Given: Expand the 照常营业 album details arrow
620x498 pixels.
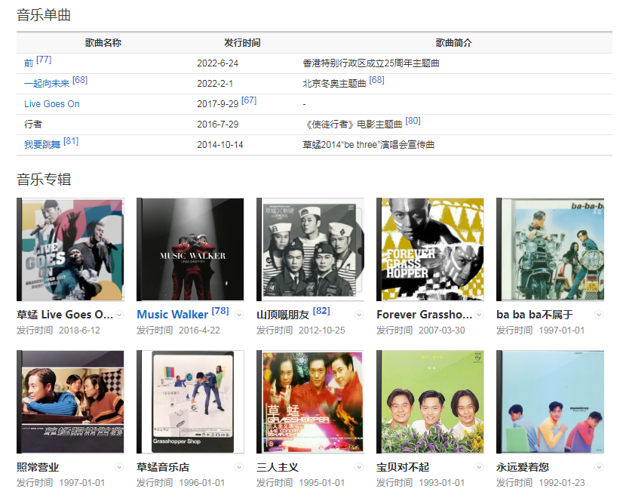Looking at the screenshot, I should tap(119, 467).
